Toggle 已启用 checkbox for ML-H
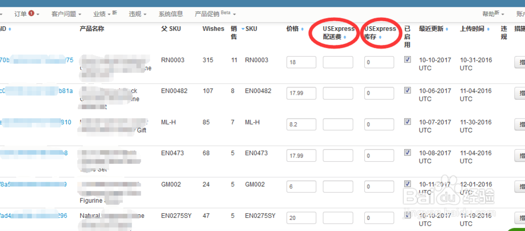This screenshot has width=525, height=231. tap(407, 121)
